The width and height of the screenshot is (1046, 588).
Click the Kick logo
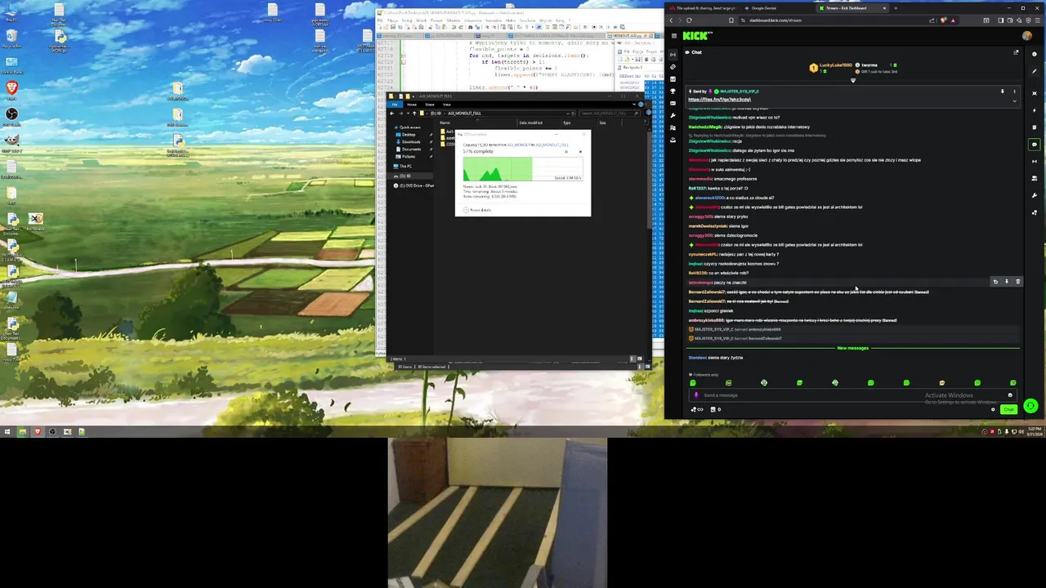(697, 36)
